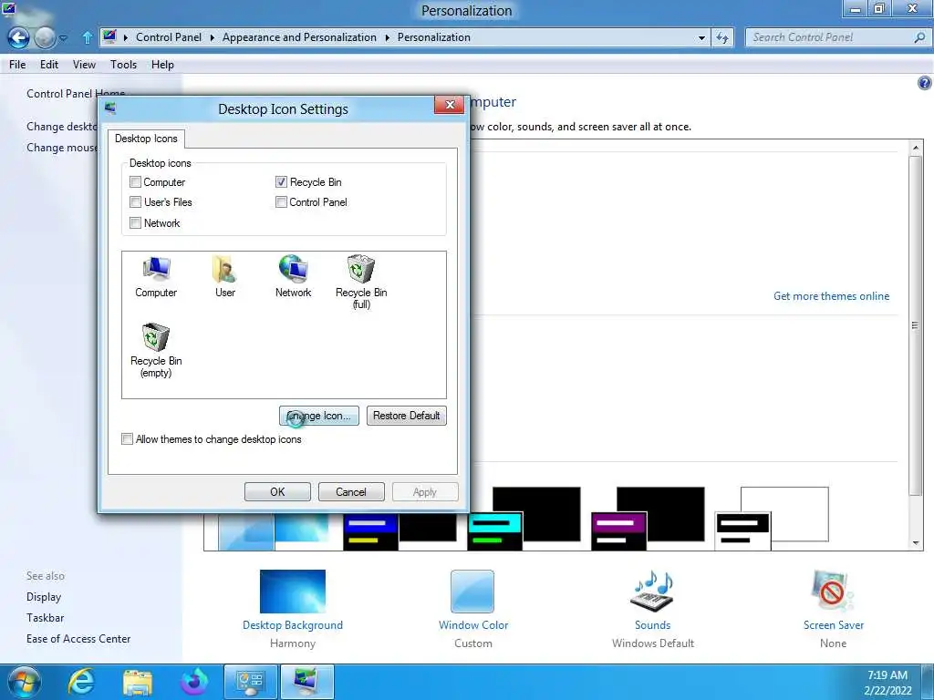The height and width of the screenshot is (700, 934).
Task: Click the themes list scroll up arrow
Action: pyautogui.click(x=916, y=148)
